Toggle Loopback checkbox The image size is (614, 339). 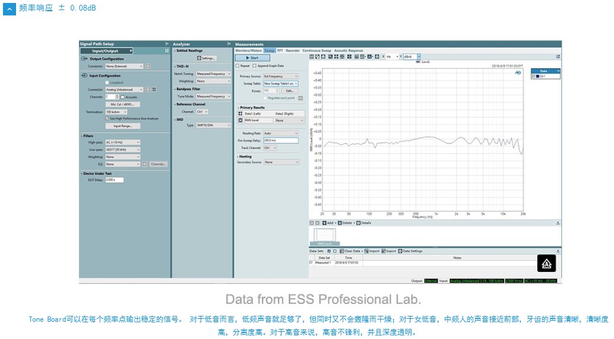coord(107,82)
